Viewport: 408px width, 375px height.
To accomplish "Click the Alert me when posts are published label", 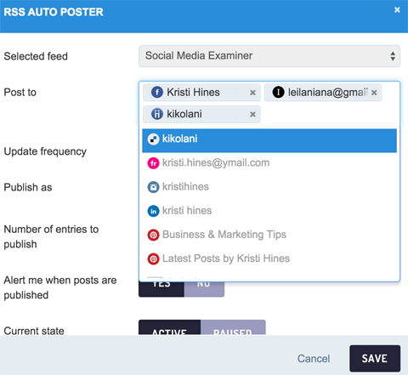I will [x=60, y=287].
